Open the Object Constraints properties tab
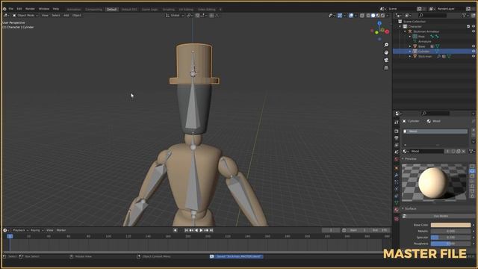The width and height of the screenshot is (478, 269). [397, 196]
